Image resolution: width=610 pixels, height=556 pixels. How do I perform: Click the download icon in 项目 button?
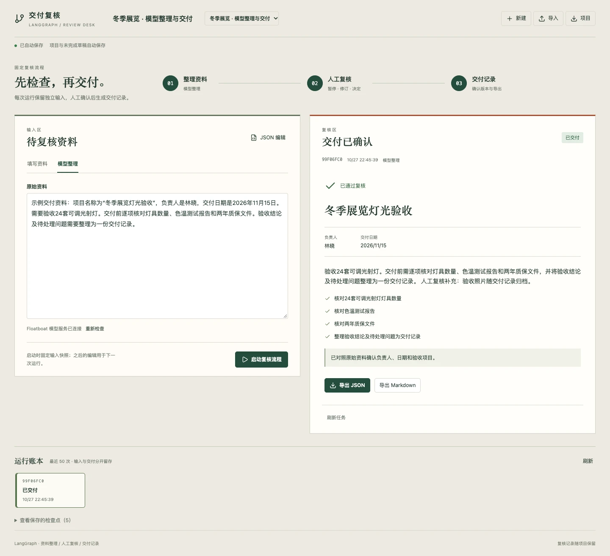(574, 19)
